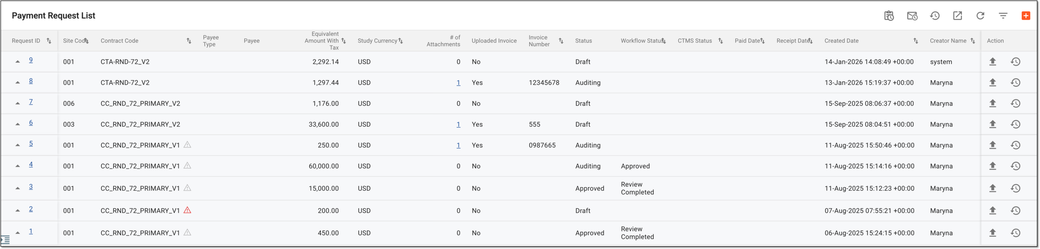Add a new payment request with orange plus

[1026, 16]
